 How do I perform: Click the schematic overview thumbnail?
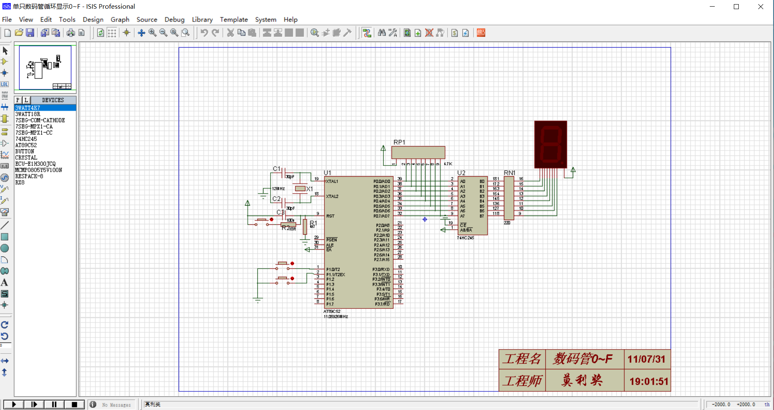[x=45, y=67]
